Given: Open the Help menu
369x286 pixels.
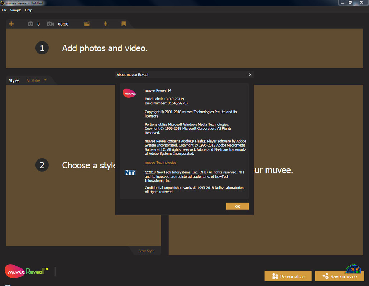Looking at the screenshot, I should 28,10.
